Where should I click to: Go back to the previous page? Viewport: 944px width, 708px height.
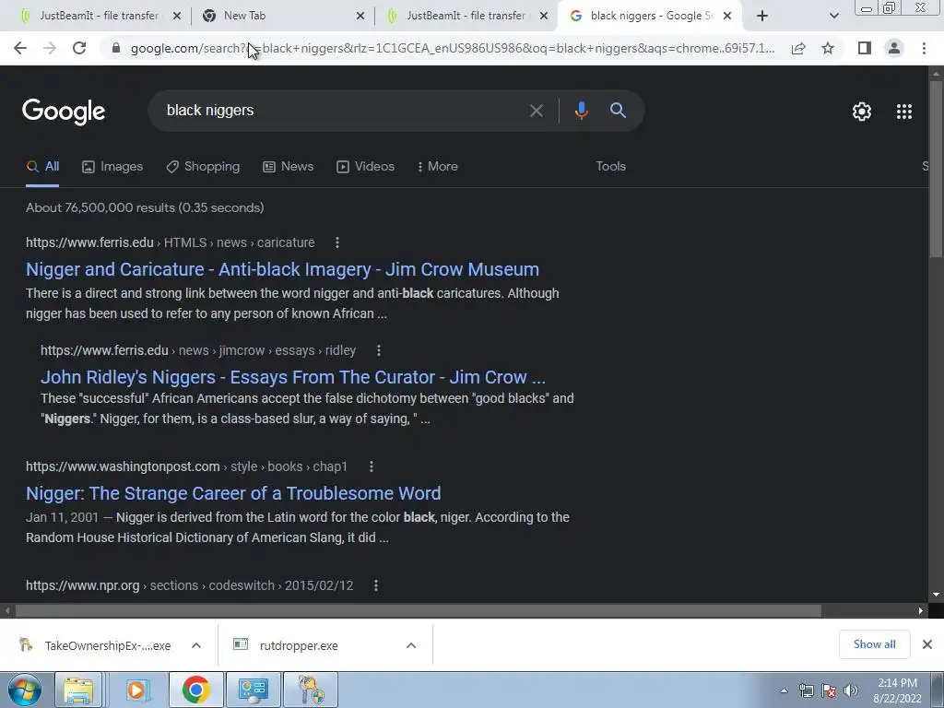pyautogui.click(x=20, y=48)
